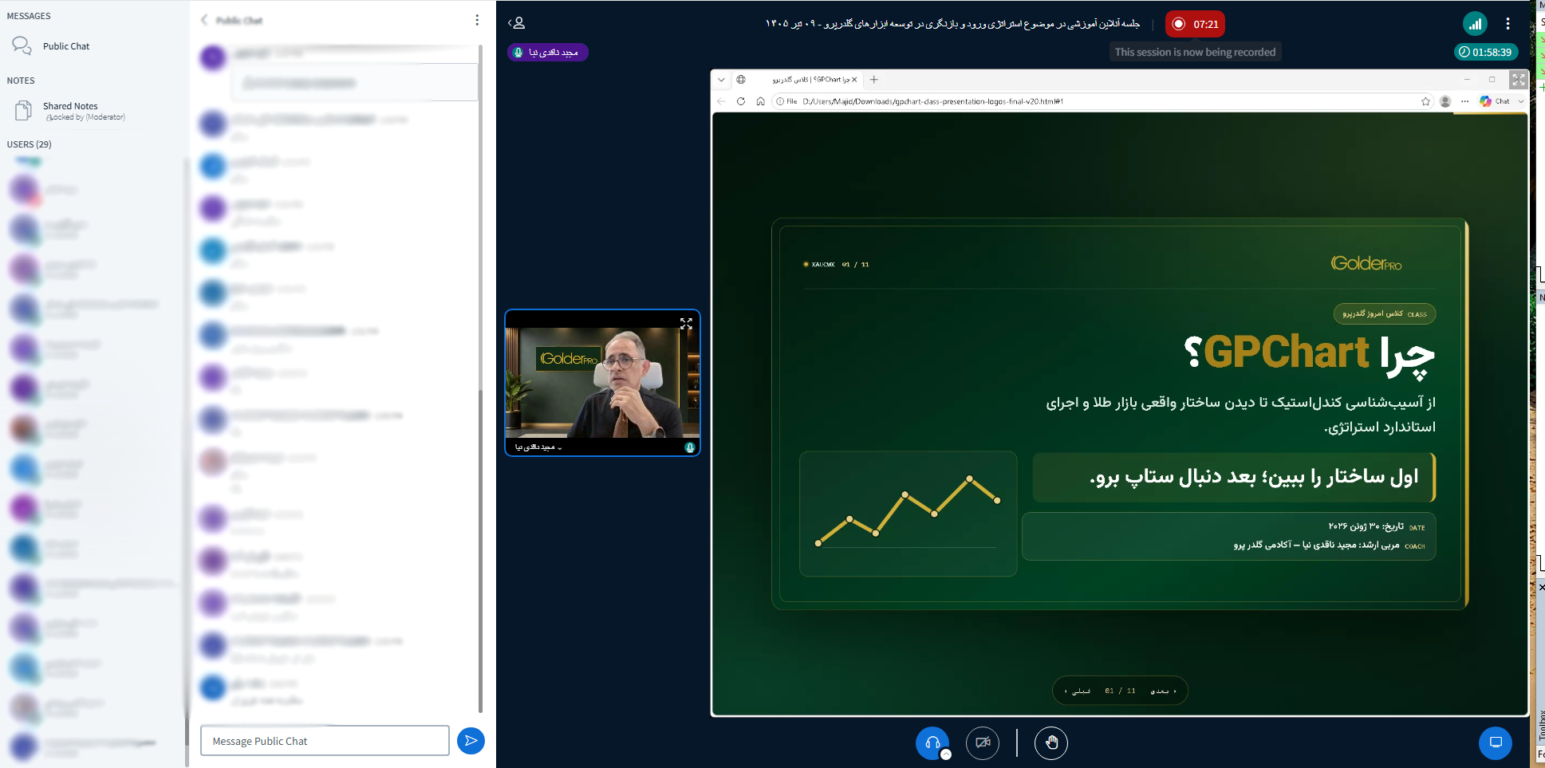Open the webcam user name dropdown
This screenshot has height=768, width=1545.
click(x=538, y=447)
